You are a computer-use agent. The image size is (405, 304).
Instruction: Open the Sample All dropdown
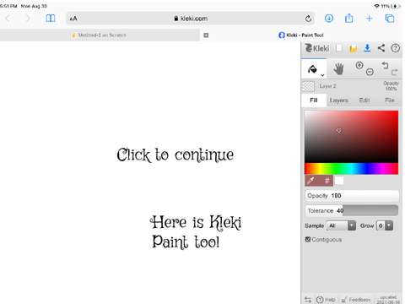click(x=342, y=225)
